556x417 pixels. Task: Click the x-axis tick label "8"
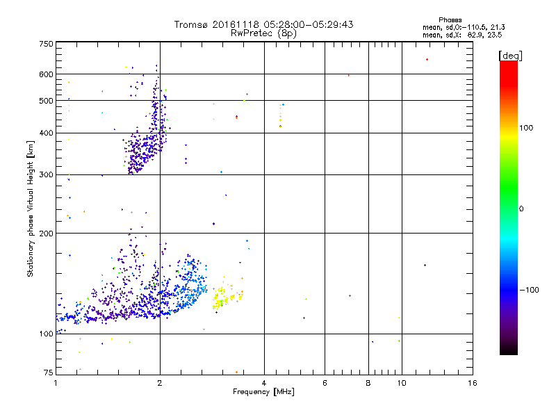(x=368, y=383)
